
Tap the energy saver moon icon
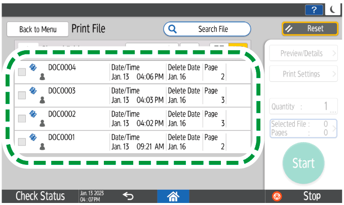point(333,10)
